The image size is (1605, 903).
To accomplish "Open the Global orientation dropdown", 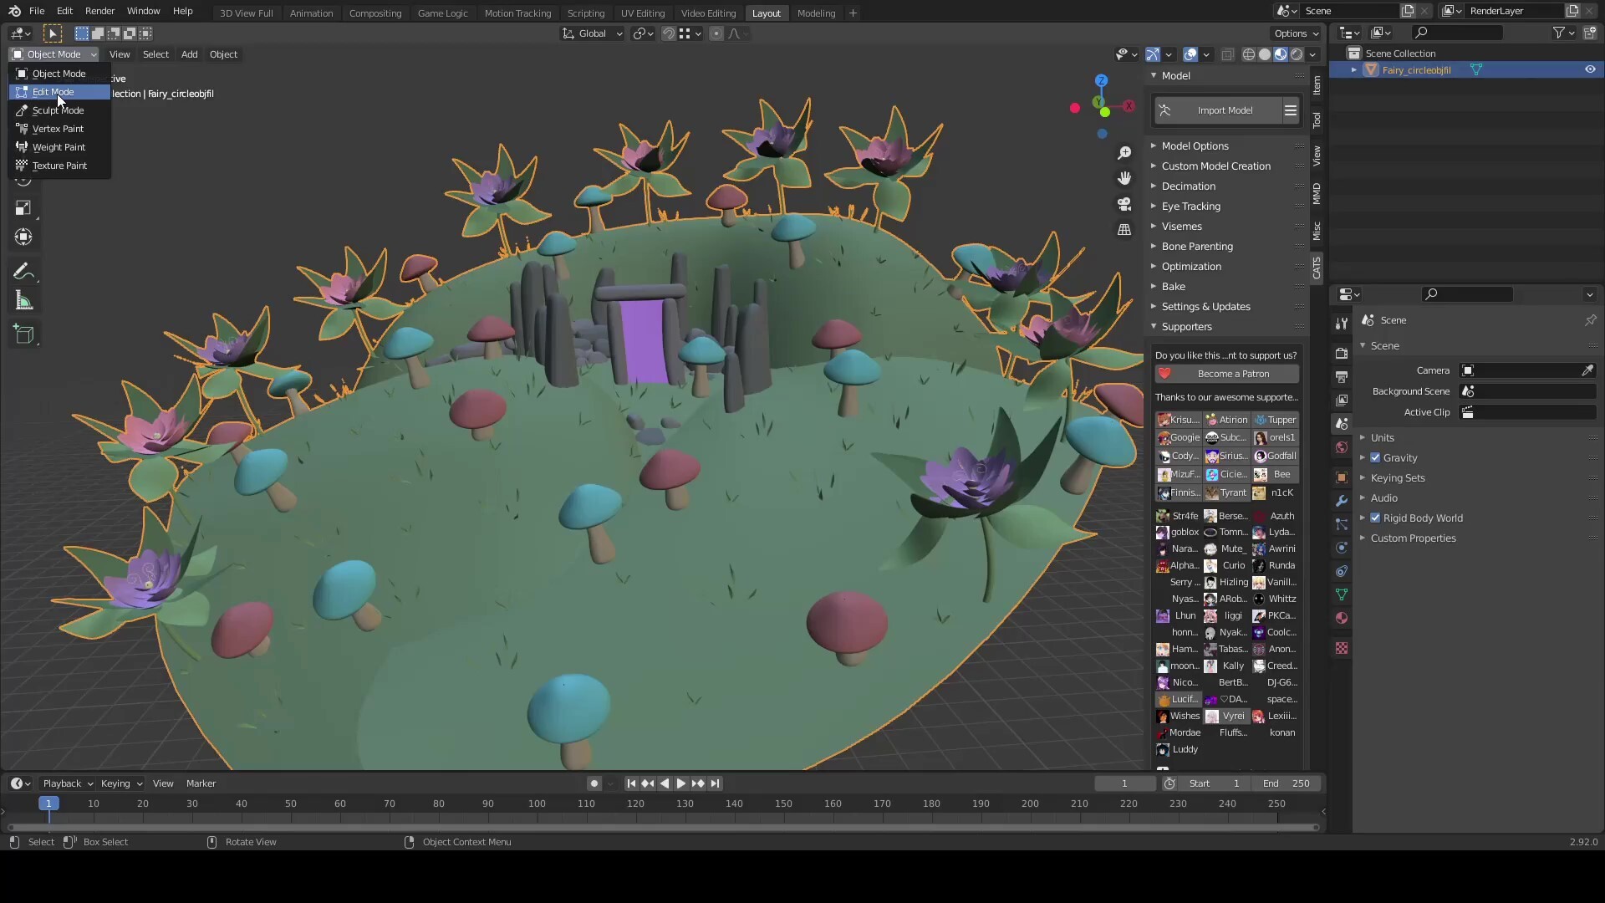I will click(593, 33).
